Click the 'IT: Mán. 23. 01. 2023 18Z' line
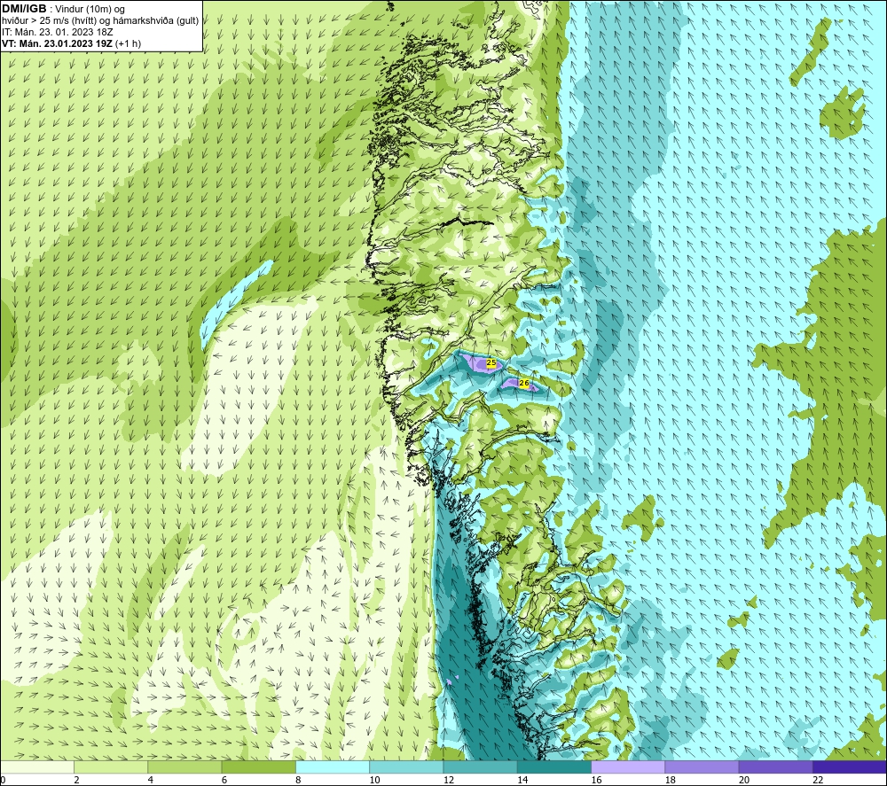 coord(57,32)
